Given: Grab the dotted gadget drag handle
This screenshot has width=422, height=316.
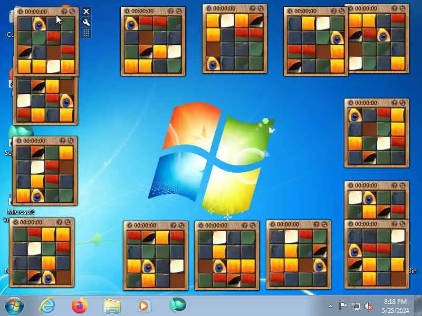Looking at the screenshot, I should click(x=86, y=33).
